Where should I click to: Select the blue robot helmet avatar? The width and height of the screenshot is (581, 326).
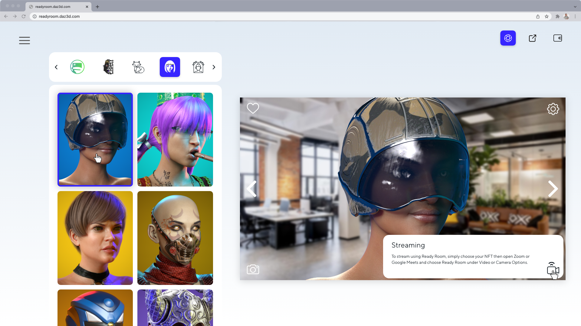(95, 308)
